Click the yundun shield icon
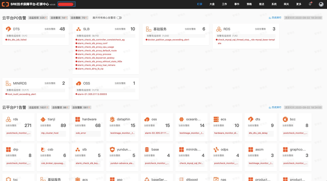 (112, 149)
